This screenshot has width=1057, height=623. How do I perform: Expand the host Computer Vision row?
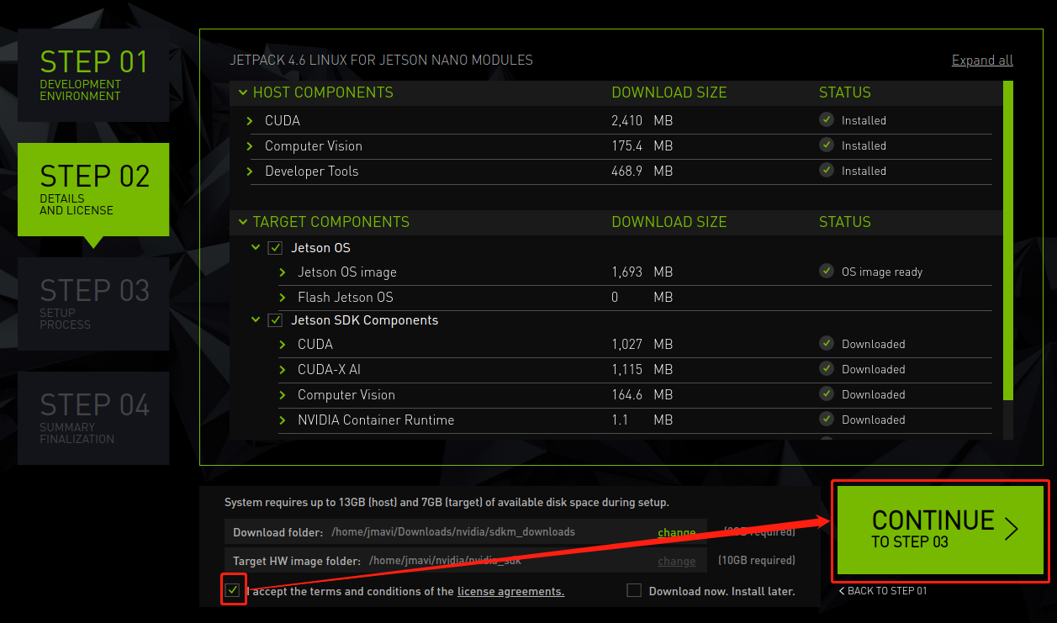250,146
